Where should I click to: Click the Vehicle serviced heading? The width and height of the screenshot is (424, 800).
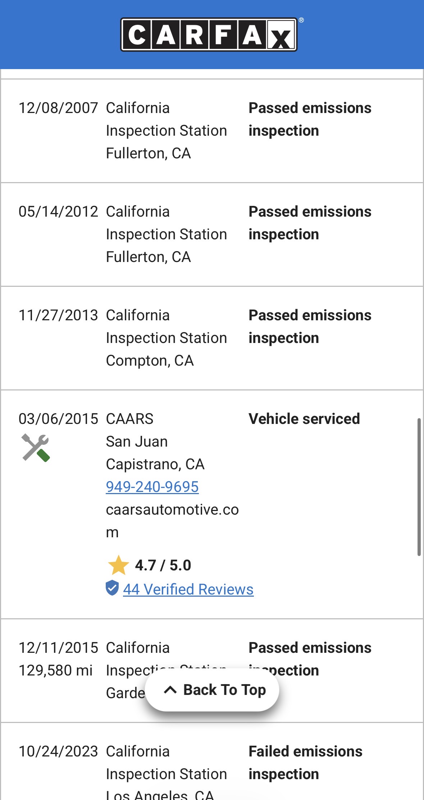304,419
